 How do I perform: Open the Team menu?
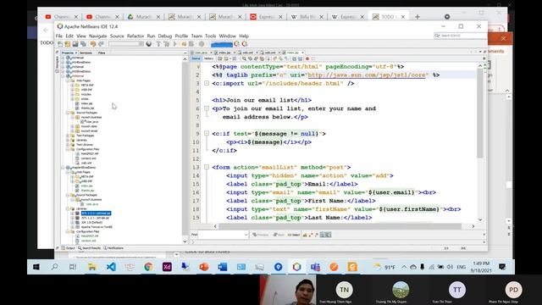196,36
